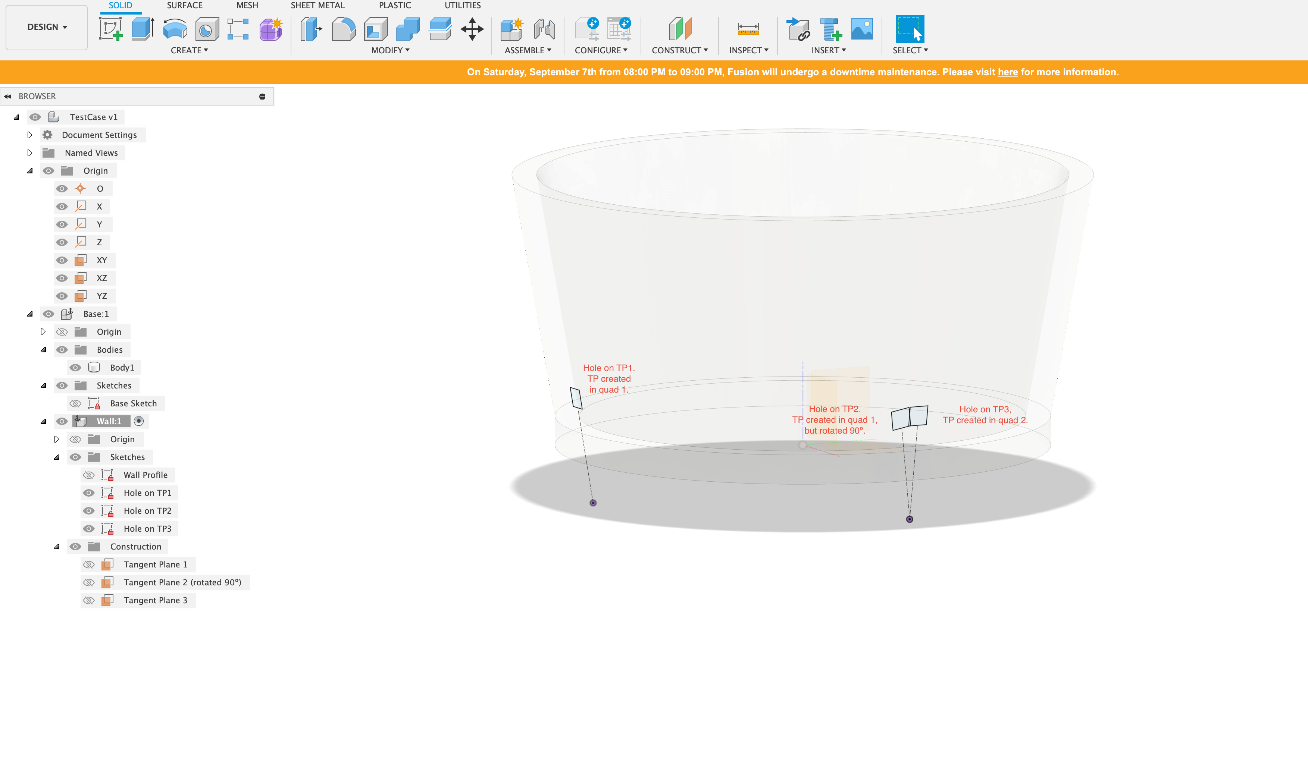Click the Insert Canvas image icon
Image resolution: width=1308 pixels, height=774 pixels.
pyautogui.click(x=862, y=29)
